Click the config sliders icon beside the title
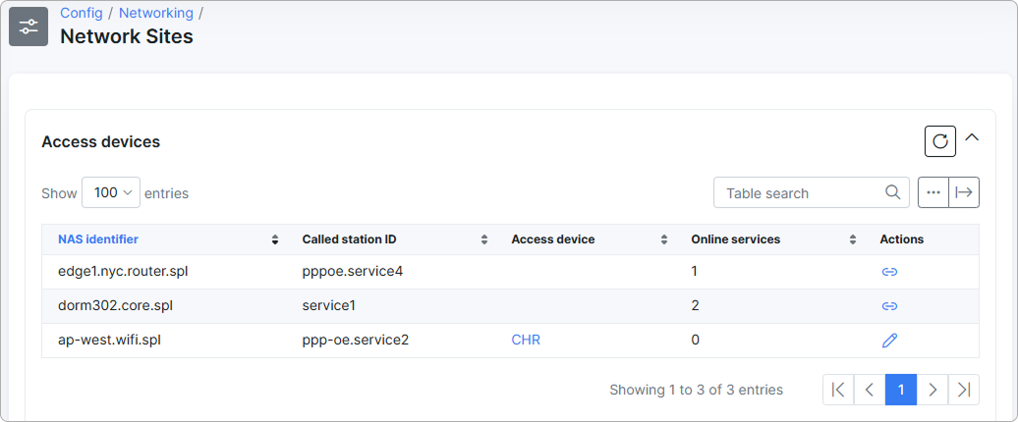The height and width of the screenshot is (422, 1018). [x=28, y=26]
